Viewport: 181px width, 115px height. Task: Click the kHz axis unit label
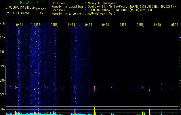tap(3, 23)
